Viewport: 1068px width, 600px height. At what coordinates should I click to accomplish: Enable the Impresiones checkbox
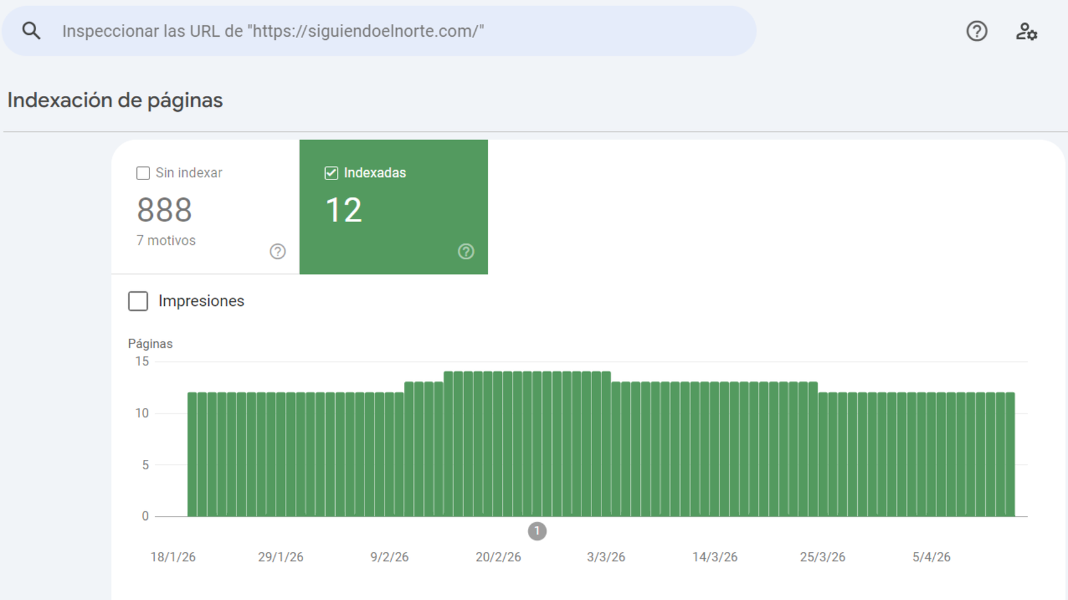click(x=138, y=301)
